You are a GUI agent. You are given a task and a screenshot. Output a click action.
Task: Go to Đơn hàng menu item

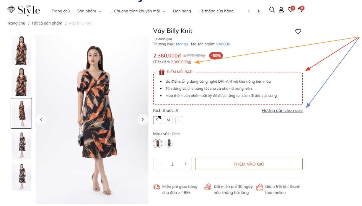(182, 11)
